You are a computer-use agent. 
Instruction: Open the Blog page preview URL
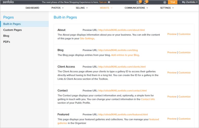click(x=118, y=50)
